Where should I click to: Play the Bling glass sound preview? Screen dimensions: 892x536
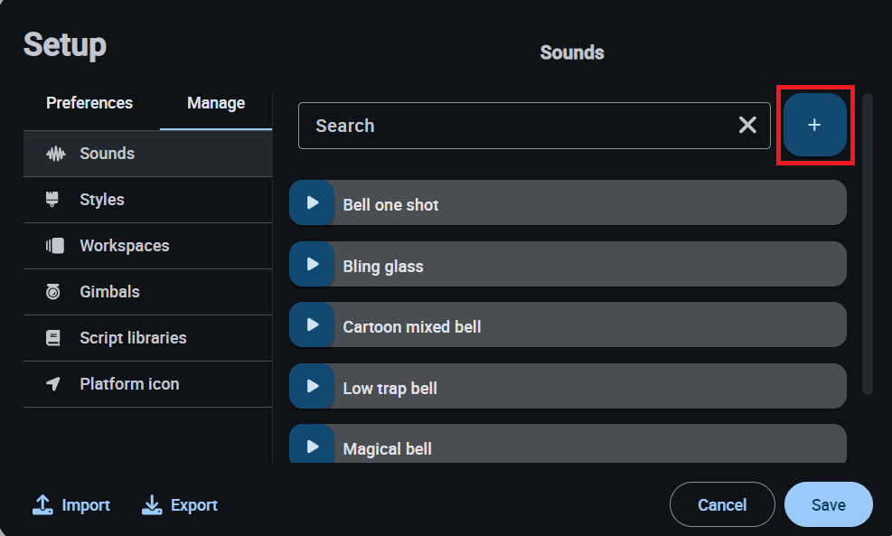(312, 264)
